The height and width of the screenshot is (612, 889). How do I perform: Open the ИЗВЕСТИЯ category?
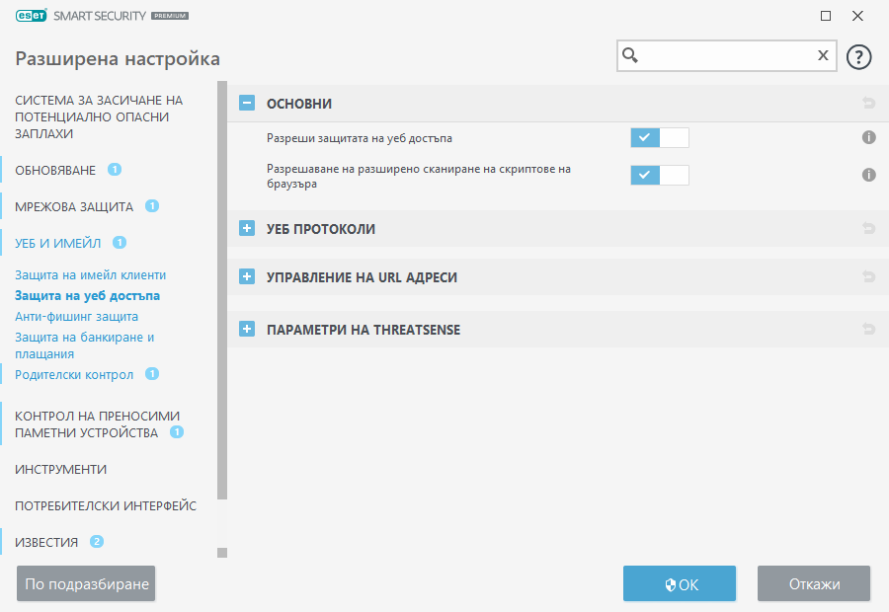tap(46, 542)
